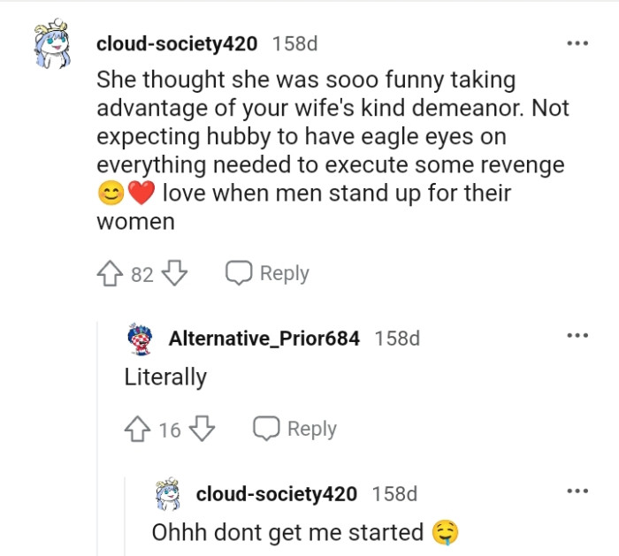This screenshot has height=556, width=619.
Task: Open the cloud-society420 username link on the top comment
Action: [176, 43]
